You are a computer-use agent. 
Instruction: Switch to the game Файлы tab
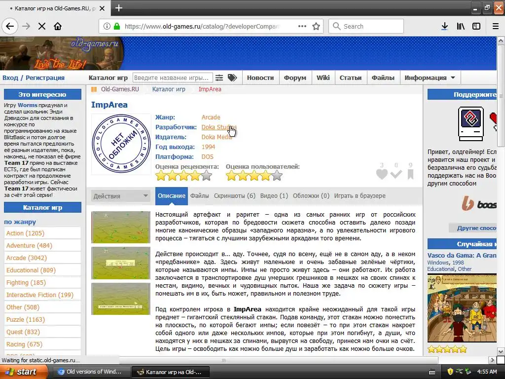pyautogui.click(x=199, y=196)
